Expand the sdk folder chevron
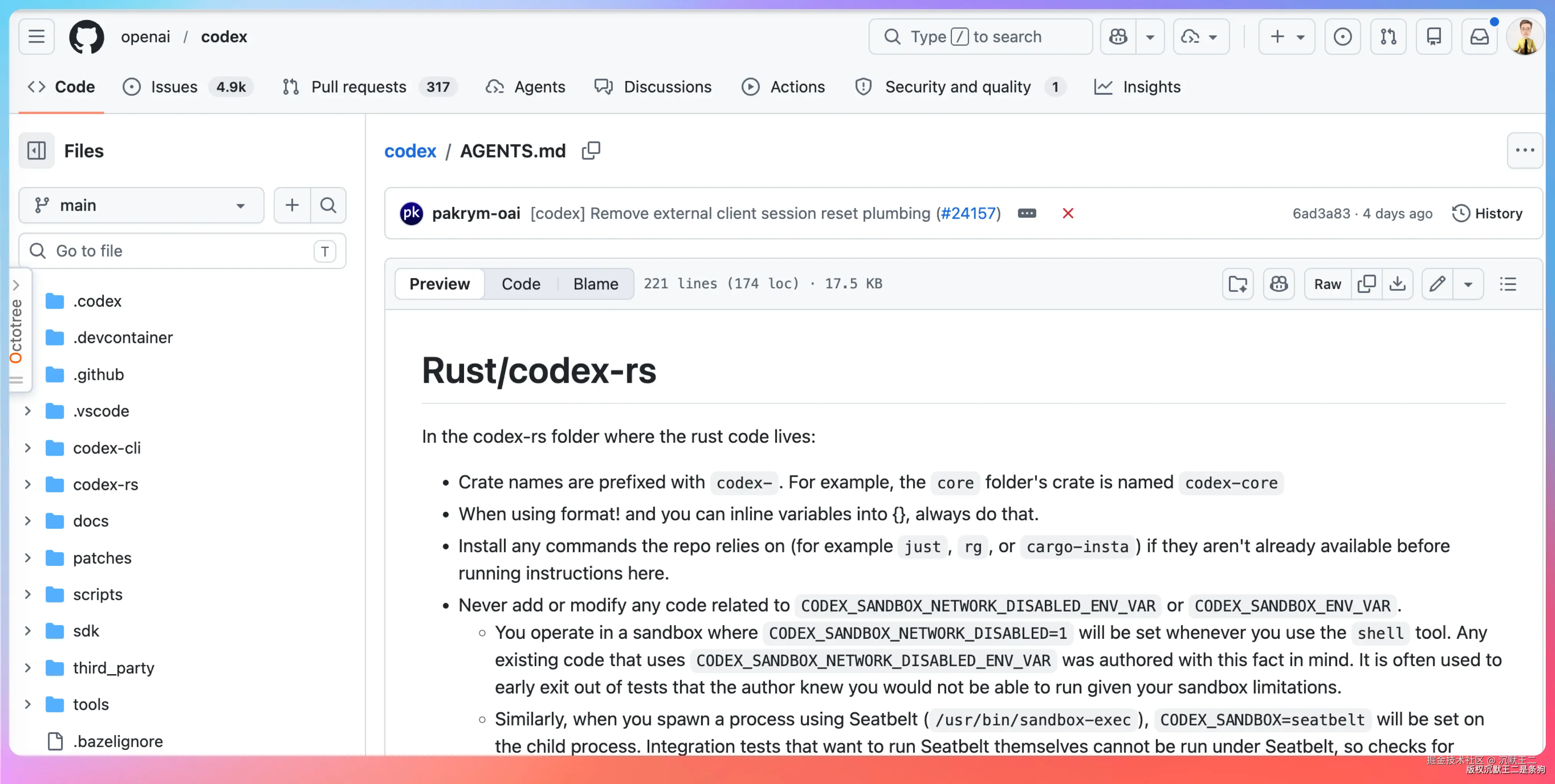1555x784 pixels. (x=28, y=631)
